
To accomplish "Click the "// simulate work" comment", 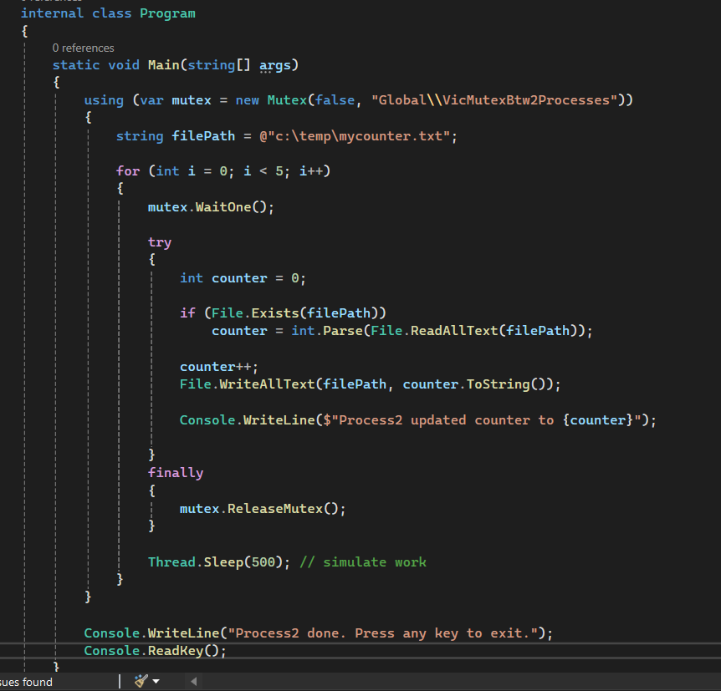I will click(x=362, y=562).
